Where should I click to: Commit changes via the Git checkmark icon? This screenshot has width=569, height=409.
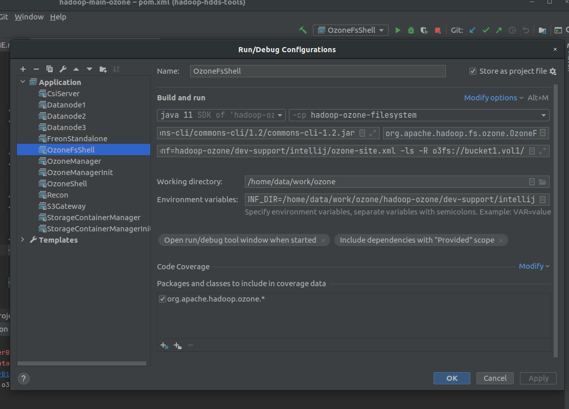485,30
